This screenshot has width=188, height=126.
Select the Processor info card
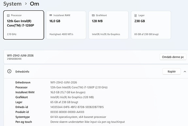24,25
